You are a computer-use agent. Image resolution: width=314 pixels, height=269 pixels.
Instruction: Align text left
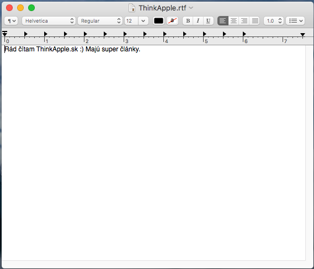[223, 21]
